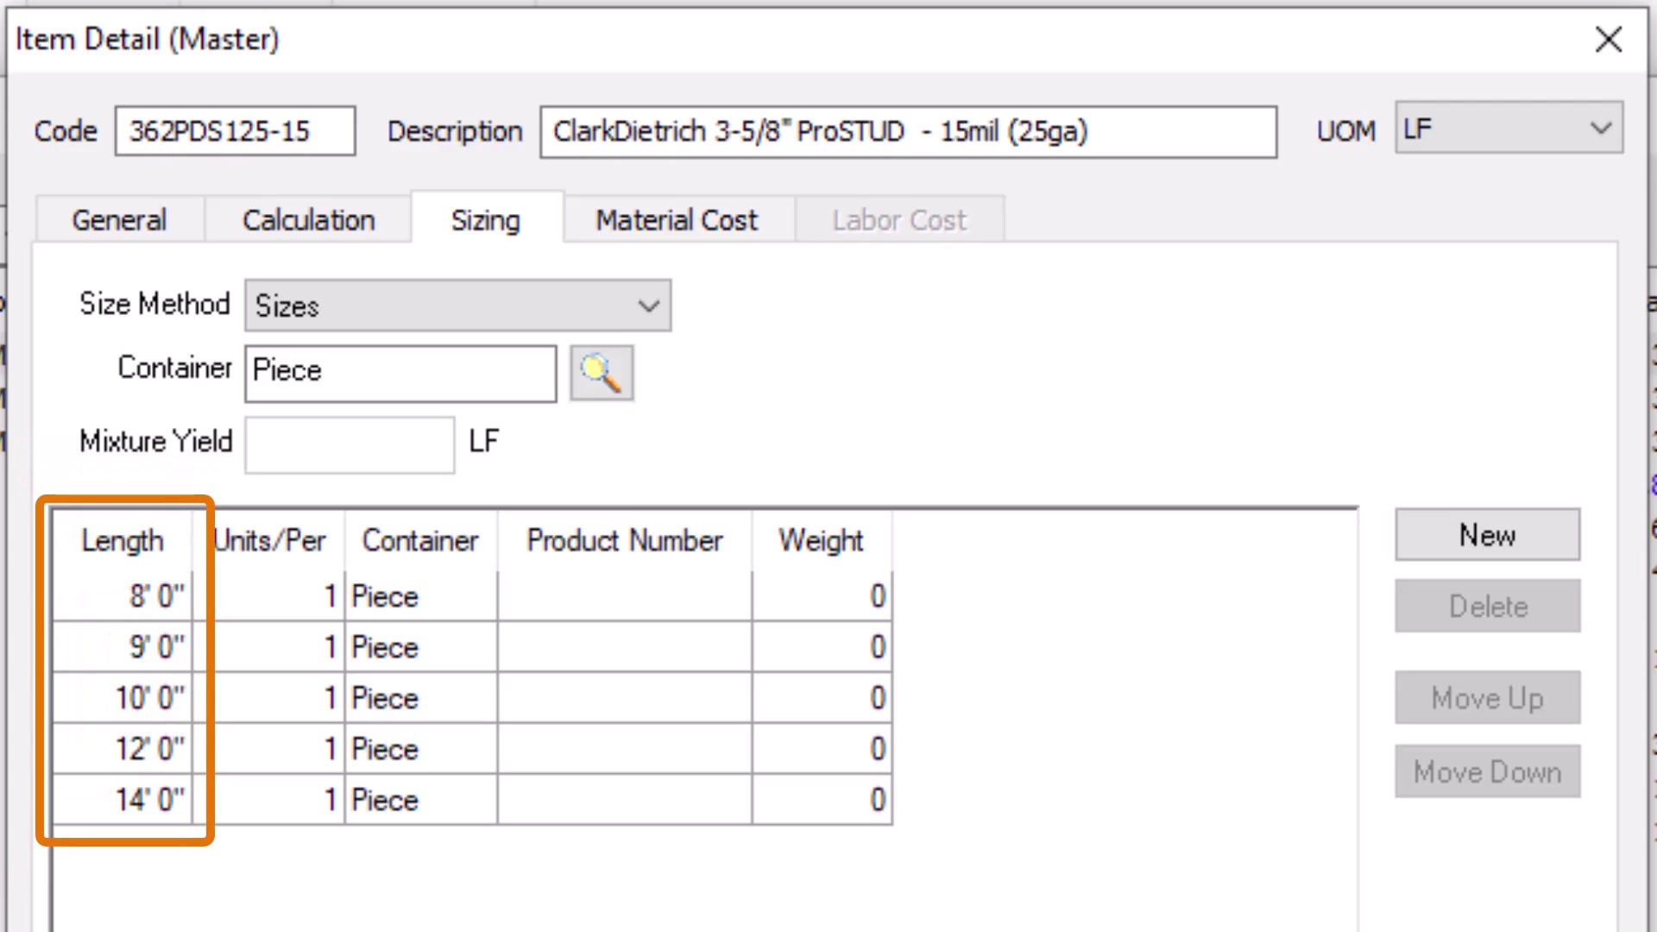1657x932 pixels.
Task: Switch to the General tab
Action: (119, 220)
